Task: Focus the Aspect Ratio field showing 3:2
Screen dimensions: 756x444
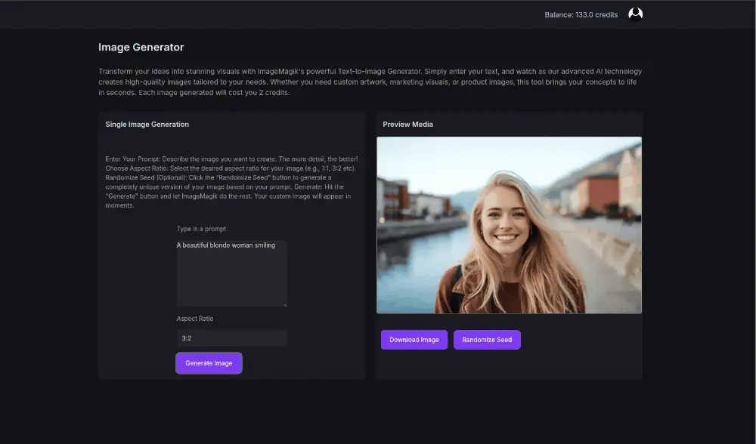Action: click(x=231, y=338)
